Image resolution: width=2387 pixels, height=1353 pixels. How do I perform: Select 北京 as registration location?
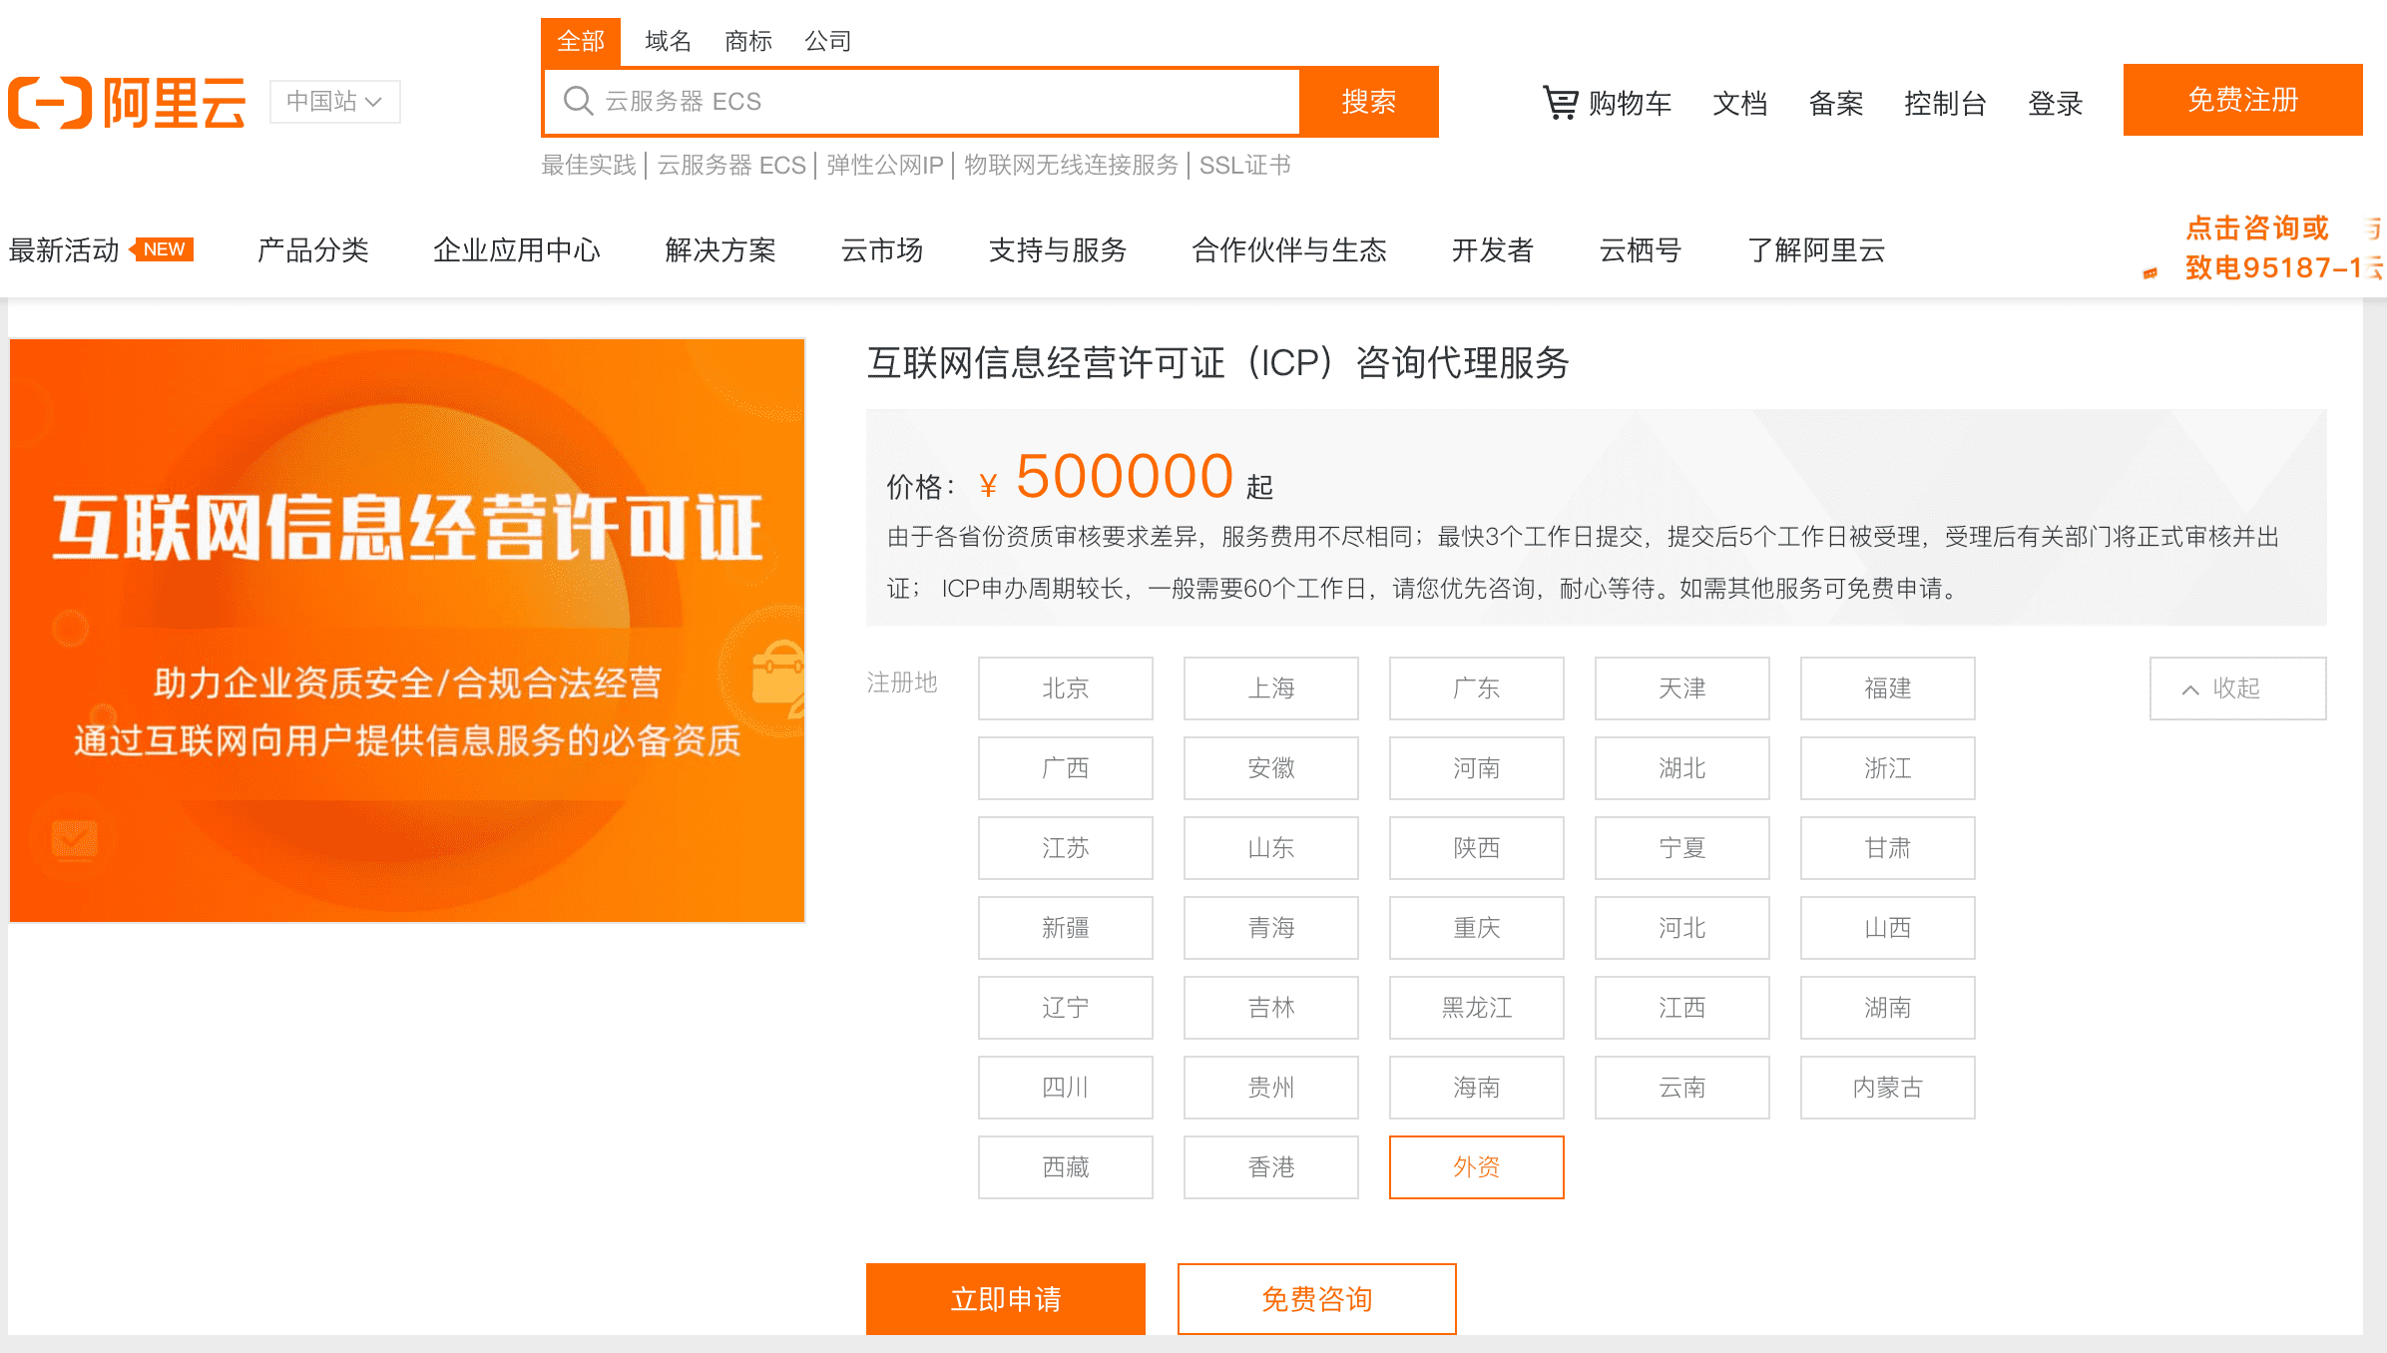pyautogui.click(x=1065, y=688)
